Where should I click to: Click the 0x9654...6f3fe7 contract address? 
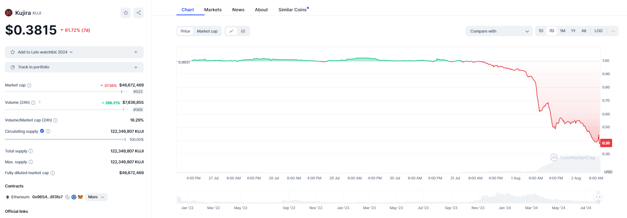48,197
